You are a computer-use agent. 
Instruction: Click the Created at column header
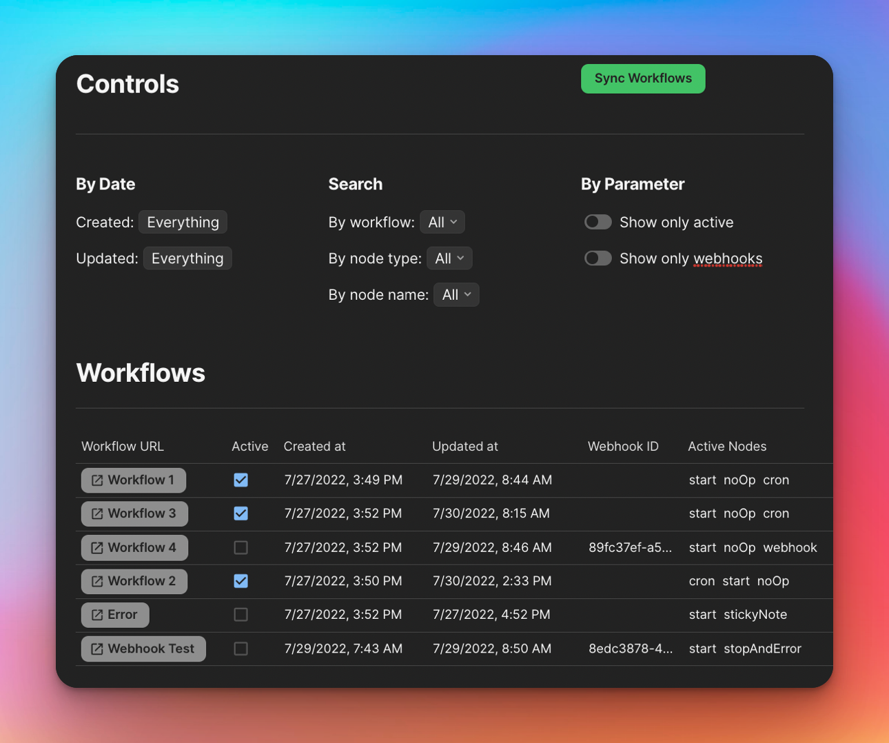314,447
